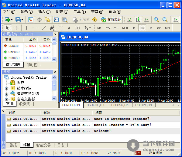Viewport: 182px width, 157px height.
Task: Switch to the 日志 journal tab
Action: 61,145
